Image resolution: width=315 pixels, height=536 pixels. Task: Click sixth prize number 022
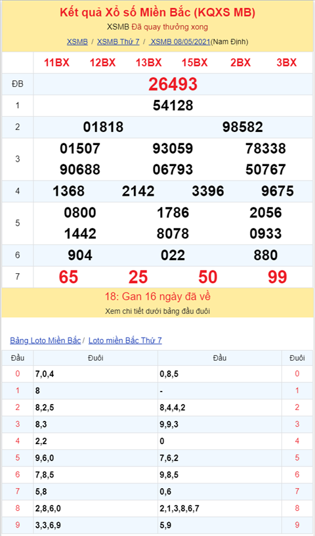point(173,256)
